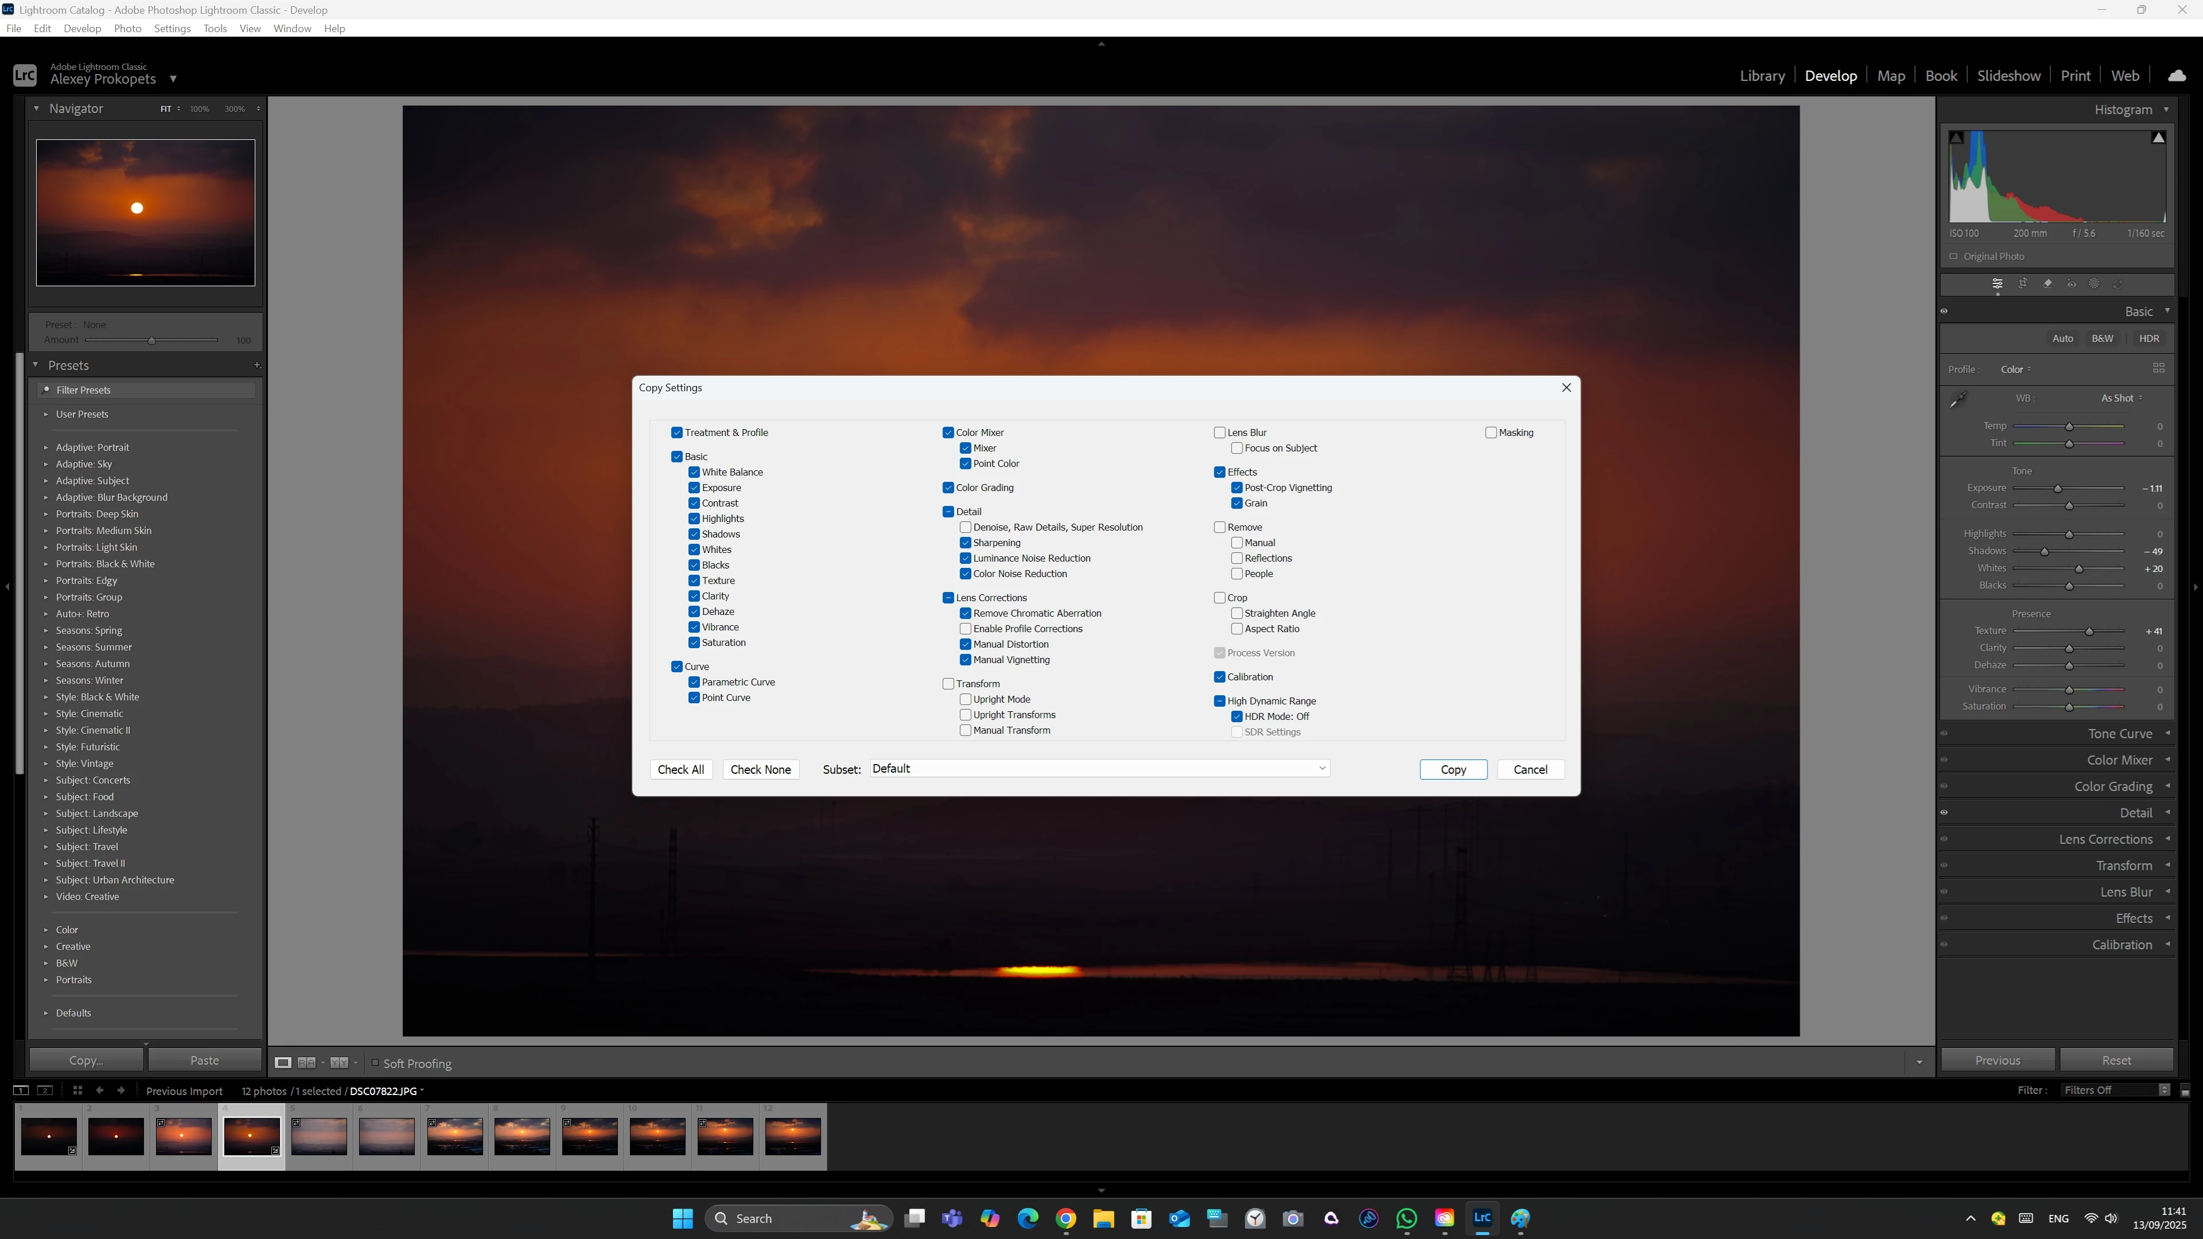2203x1239 pixels.
Task: Click the Before/After view icon
Action: pyautogui.click(x=306, y=1063)
